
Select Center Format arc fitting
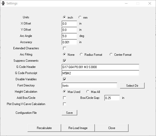point(111,54)
